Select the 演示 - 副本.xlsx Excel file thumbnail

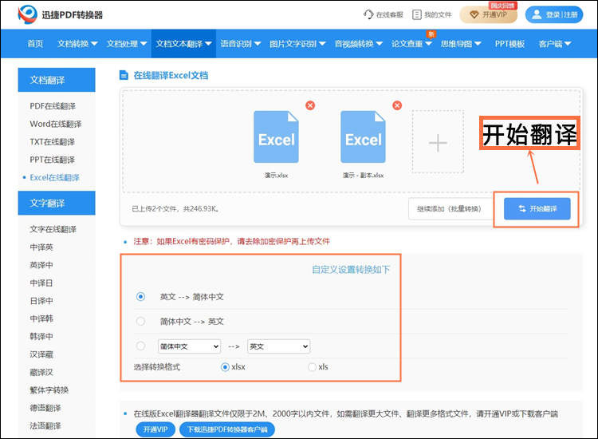(363, 136)
